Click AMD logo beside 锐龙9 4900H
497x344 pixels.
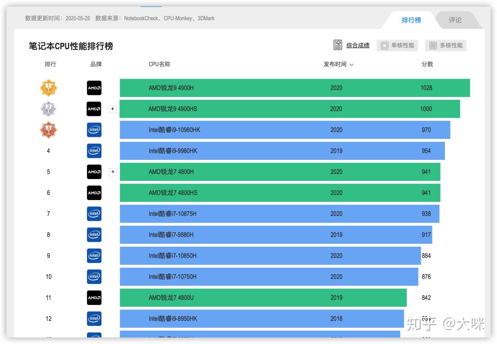[94, 88]
